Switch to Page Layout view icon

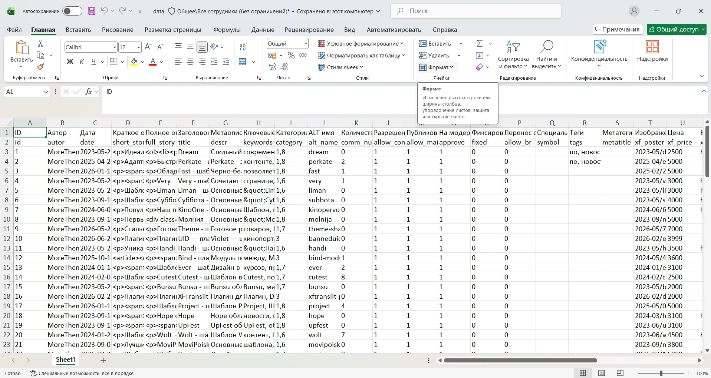point(602,373)
